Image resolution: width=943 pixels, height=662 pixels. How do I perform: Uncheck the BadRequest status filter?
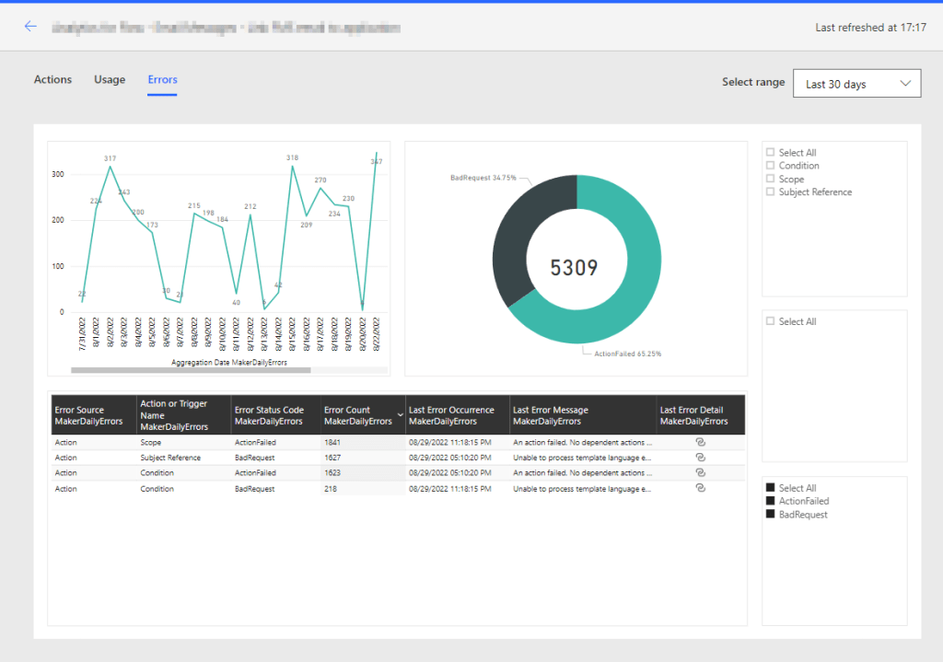(x=770, y=515)
